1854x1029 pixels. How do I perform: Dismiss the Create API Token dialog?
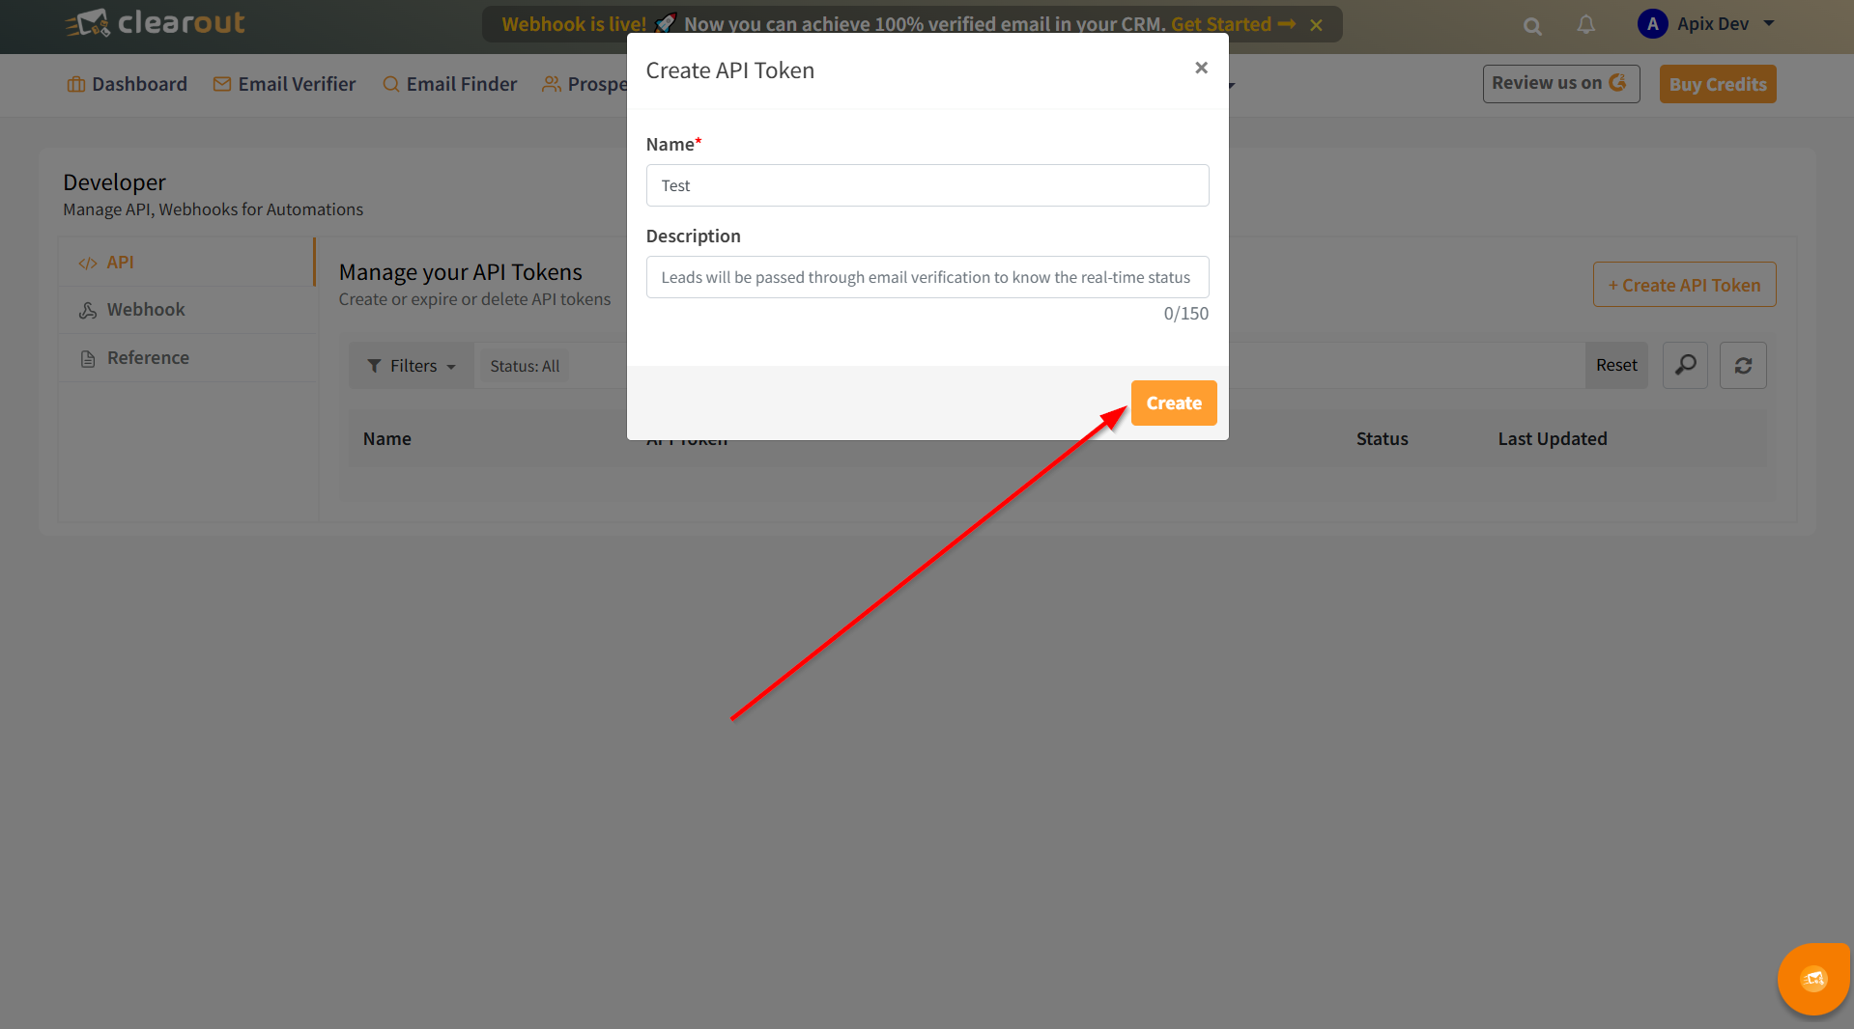tap(1201, 68)
